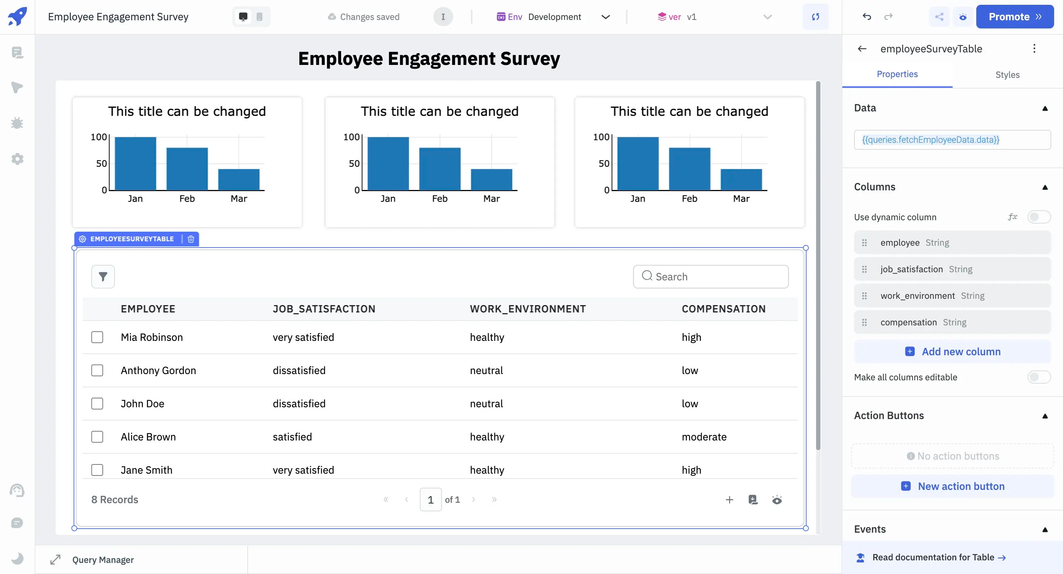1063x574 pixels.
Task: Open the share icon in the top toolbar
Action: (x=939, y=17)
